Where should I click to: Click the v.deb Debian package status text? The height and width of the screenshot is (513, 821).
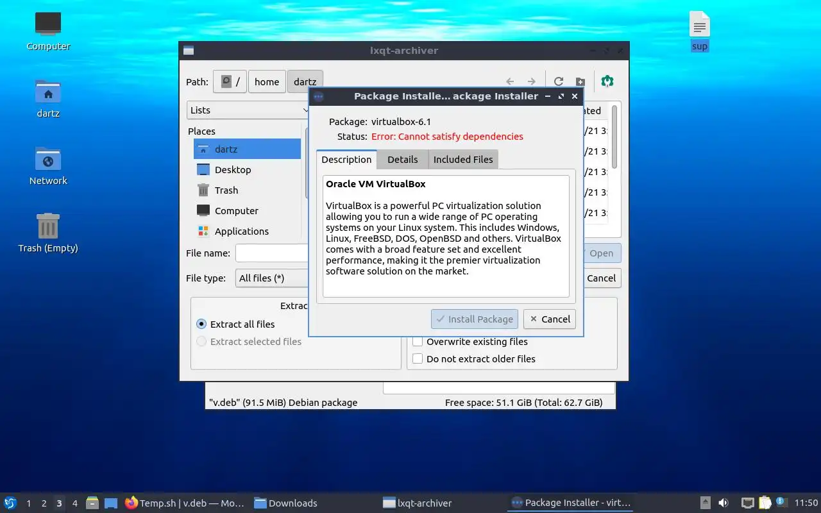click(283, 403)
